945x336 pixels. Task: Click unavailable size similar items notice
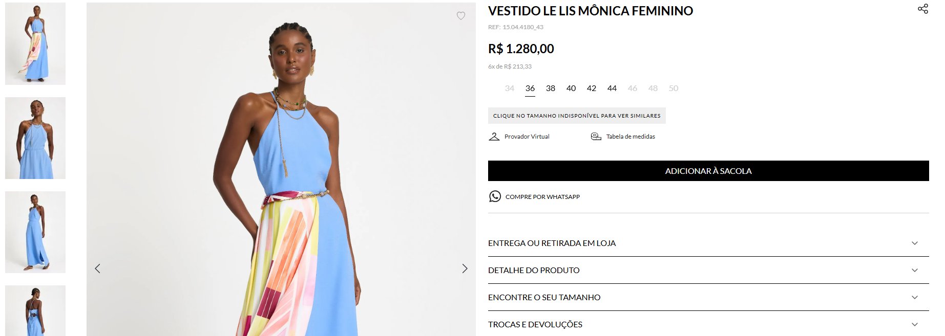click(577, 116)
